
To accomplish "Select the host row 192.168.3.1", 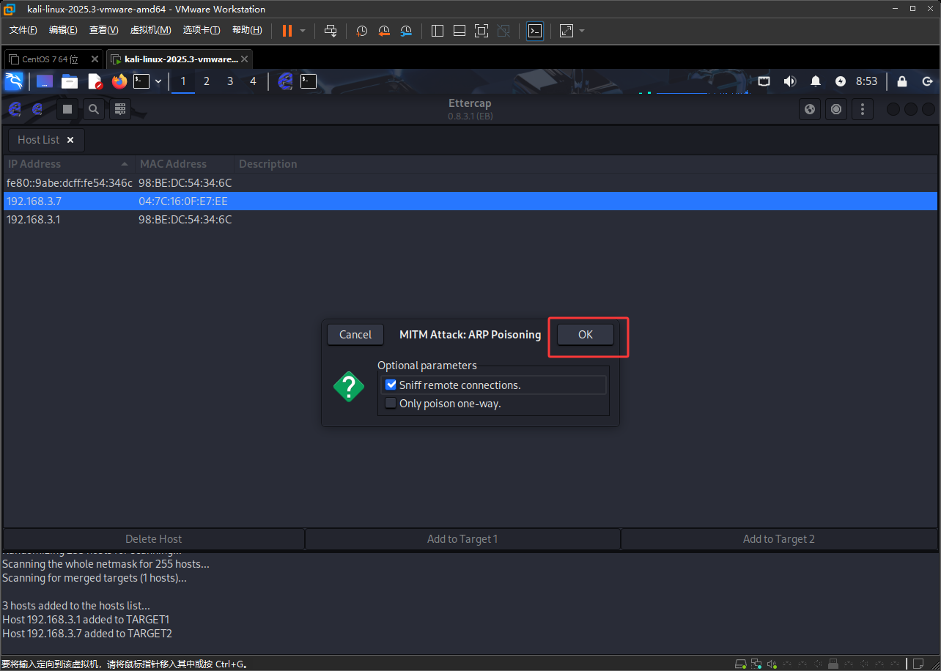I will (471, 219).
